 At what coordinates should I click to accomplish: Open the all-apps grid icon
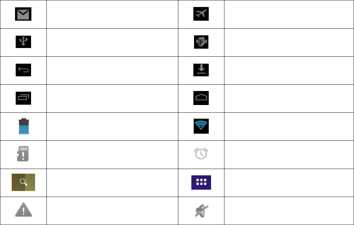pyautogui.click(x=201, y=182)
